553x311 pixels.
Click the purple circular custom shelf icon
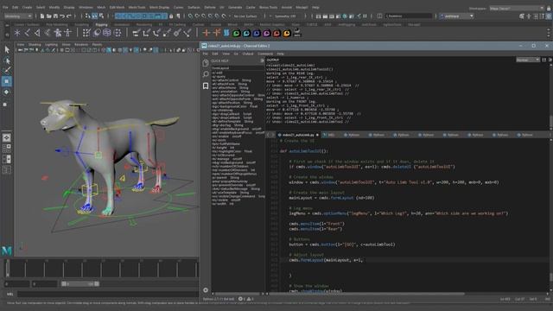click(x=267, y=33)
